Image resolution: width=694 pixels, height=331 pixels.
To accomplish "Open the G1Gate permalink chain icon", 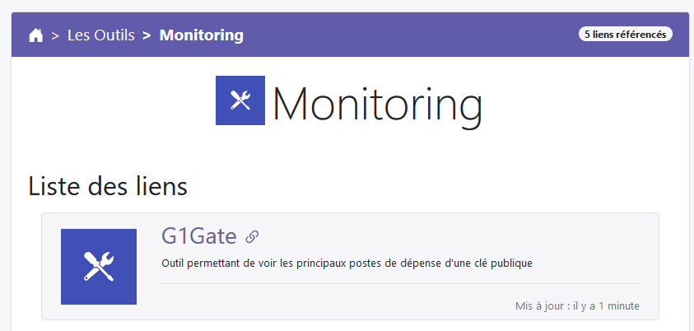I will (x=252, y=237).
